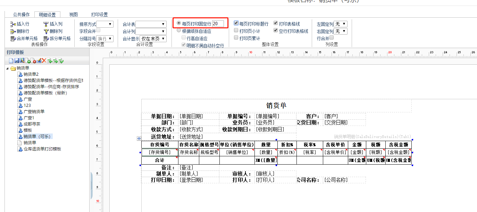The image size is (477, 212).
Task: Switch to the 打印设置 tab
Action: click(99, 15)
